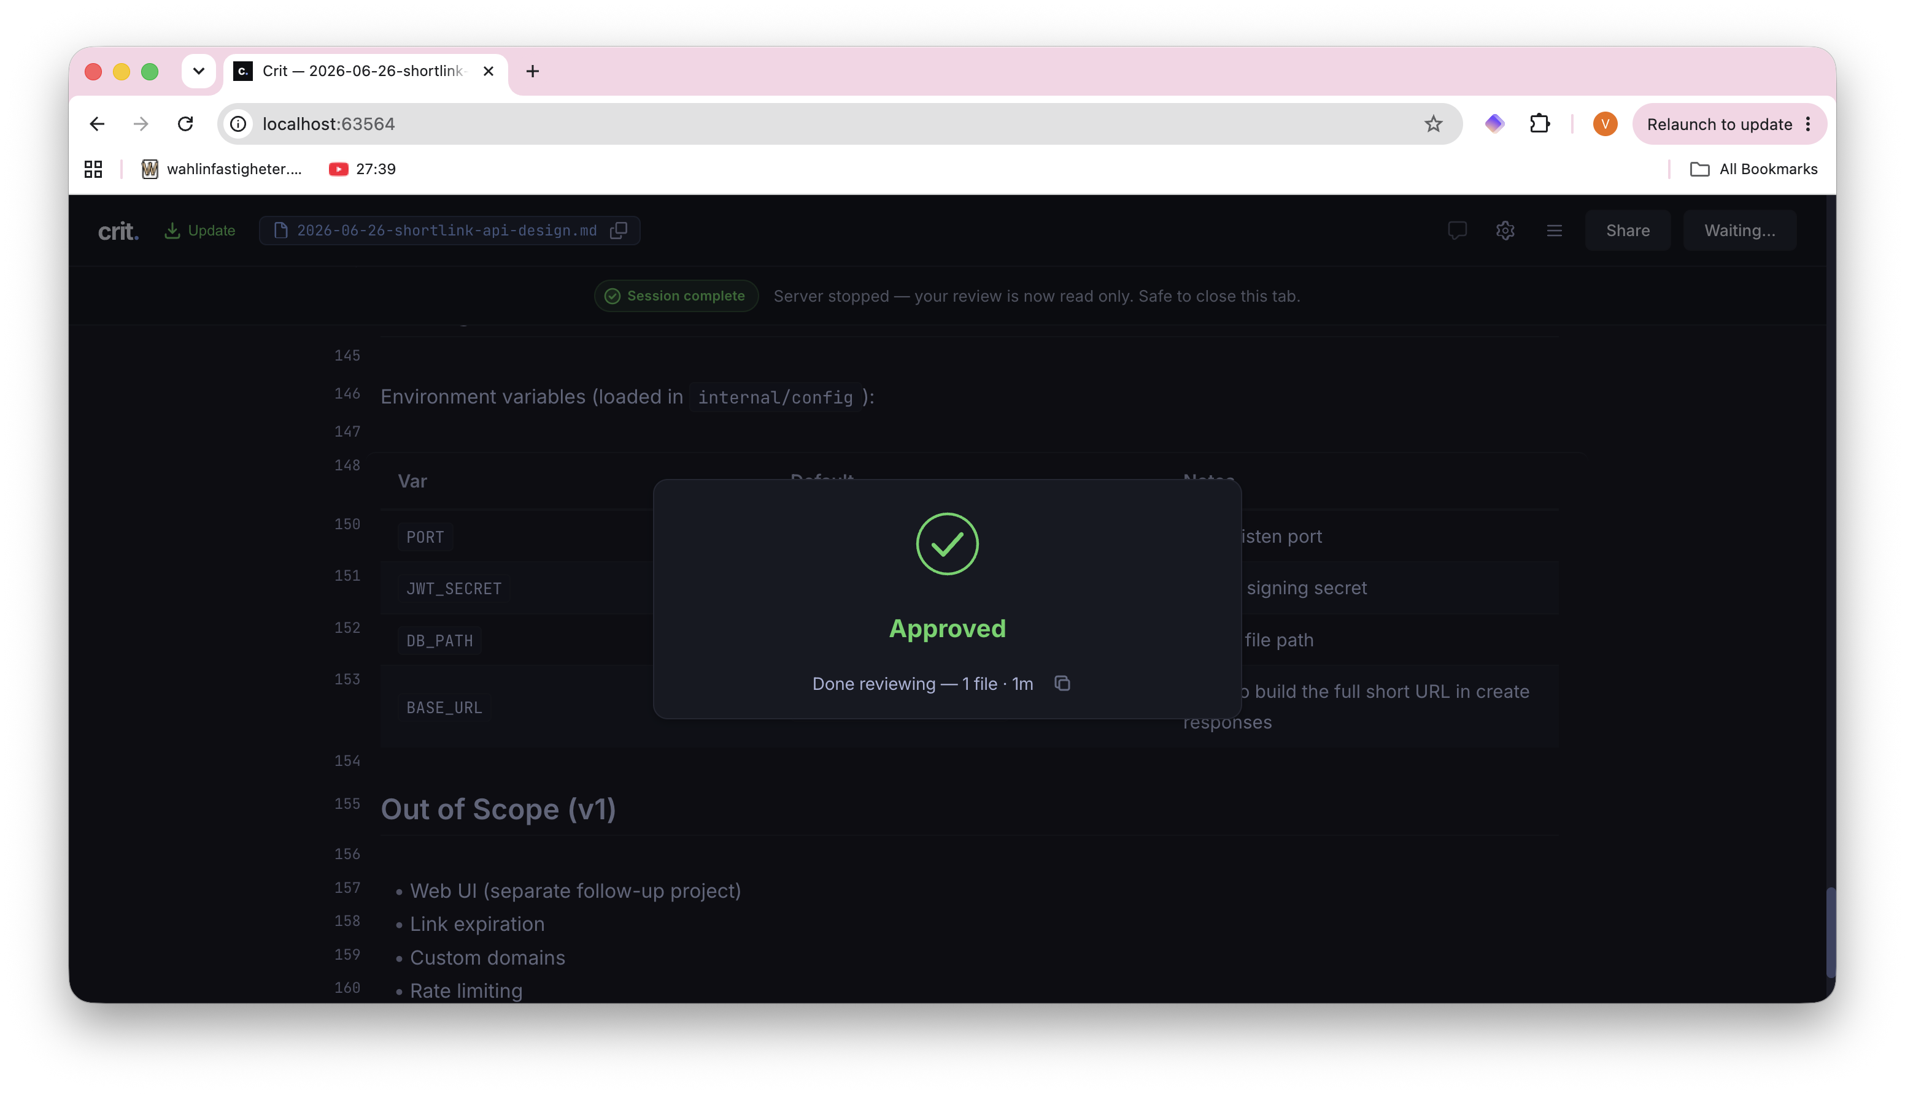The height and width of the screenshot is (1094, 1905).
Task: Click the JWT_SECRET variable cell
Action: click(x=454, y=588)
